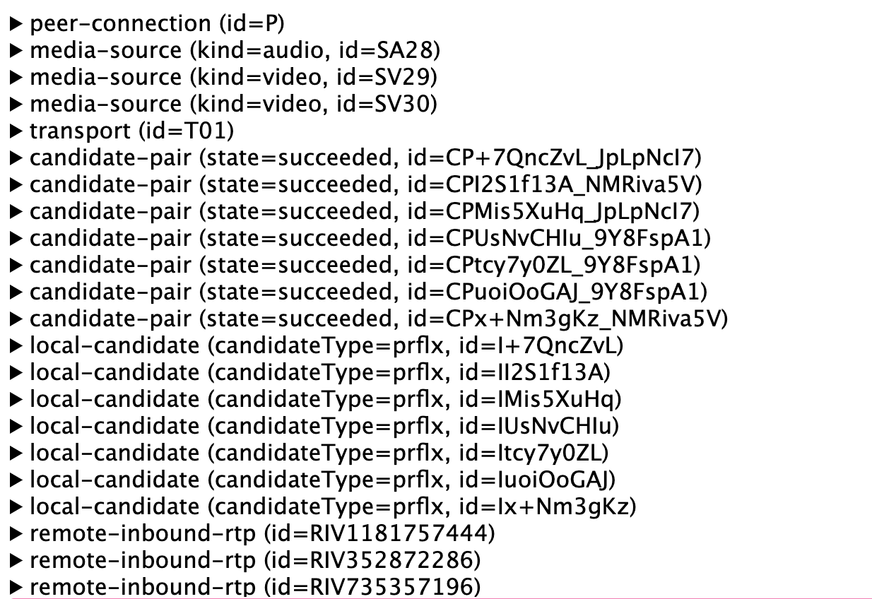Viewport: 872px width, 599px height.
Task: Expand the audio media-source SA28 row
Action: (x=17, y=52)
